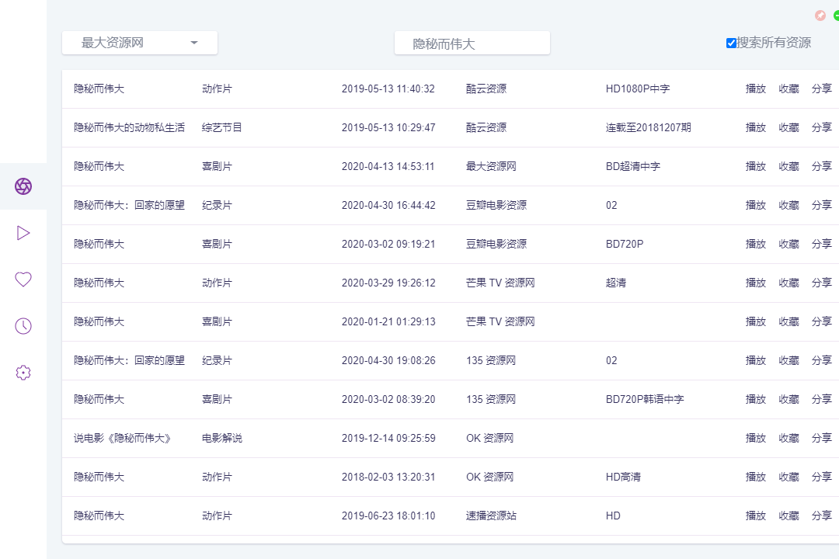Click timestamp 2018-02-03 13:20:31
Viewport: 839px width, 559px height.
tap(388, 477)
